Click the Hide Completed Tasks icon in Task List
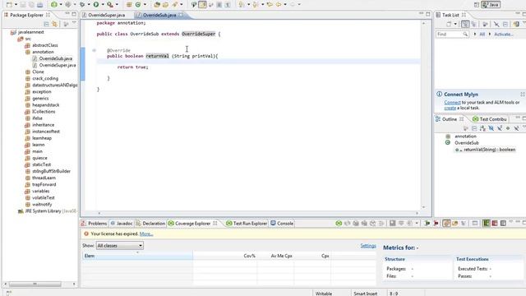This screenshot has width=526, height=296. coord(496,24)
